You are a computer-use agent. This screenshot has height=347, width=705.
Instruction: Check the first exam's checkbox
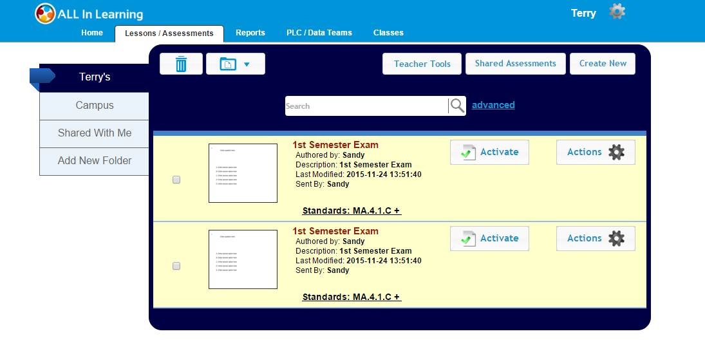coord(176,180)
